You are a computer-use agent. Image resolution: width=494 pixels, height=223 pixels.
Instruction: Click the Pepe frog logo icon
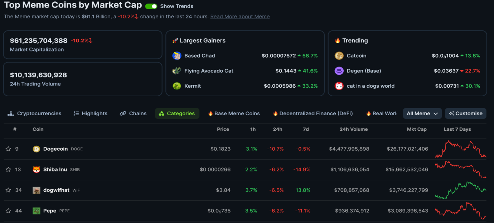click(x=37, y=211)
